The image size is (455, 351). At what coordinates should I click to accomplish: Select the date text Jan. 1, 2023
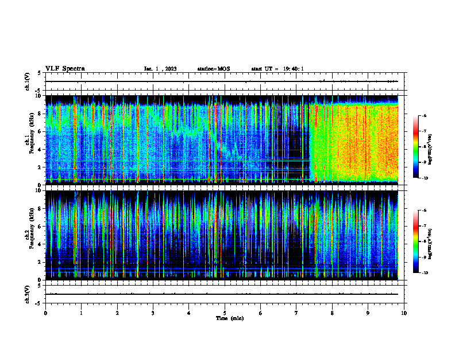click(x=160, y=69)
